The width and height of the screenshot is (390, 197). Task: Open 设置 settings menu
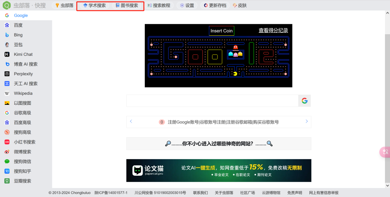(187, 5)
